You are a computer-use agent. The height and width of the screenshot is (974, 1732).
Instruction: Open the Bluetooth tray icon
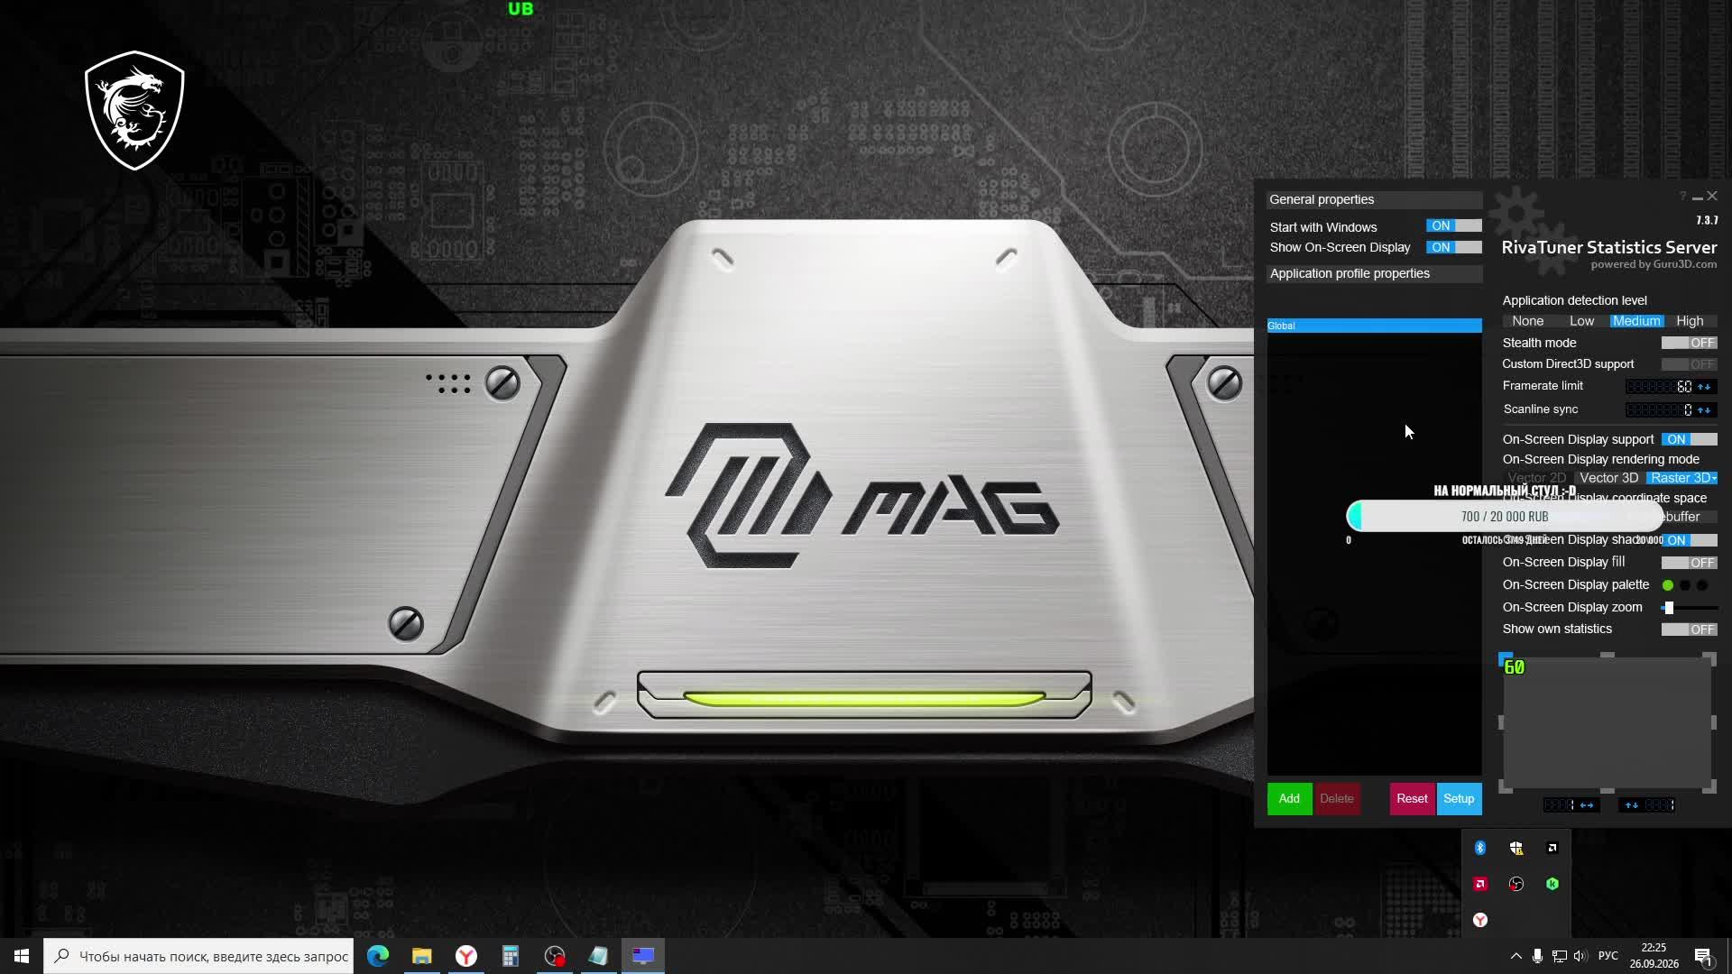click(1479, 848)
